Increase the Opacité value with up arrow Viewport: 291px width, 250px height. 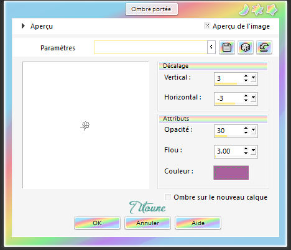point(246,128)
